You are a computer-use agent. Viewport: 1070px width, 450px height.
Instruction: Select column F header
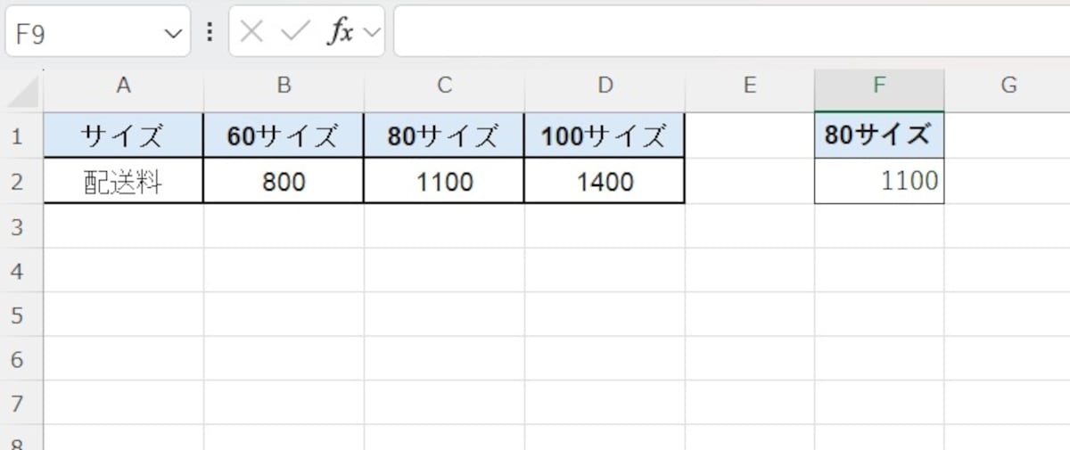pyautogui.click(x=879, y=86)
